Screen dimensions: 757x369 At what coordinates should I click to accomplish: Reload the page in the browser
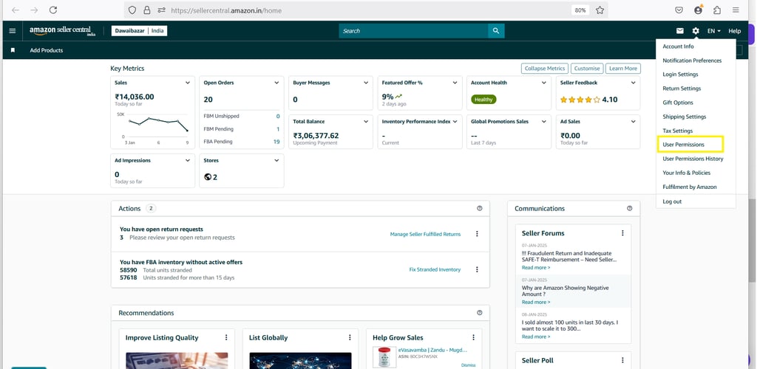(53, 10)
